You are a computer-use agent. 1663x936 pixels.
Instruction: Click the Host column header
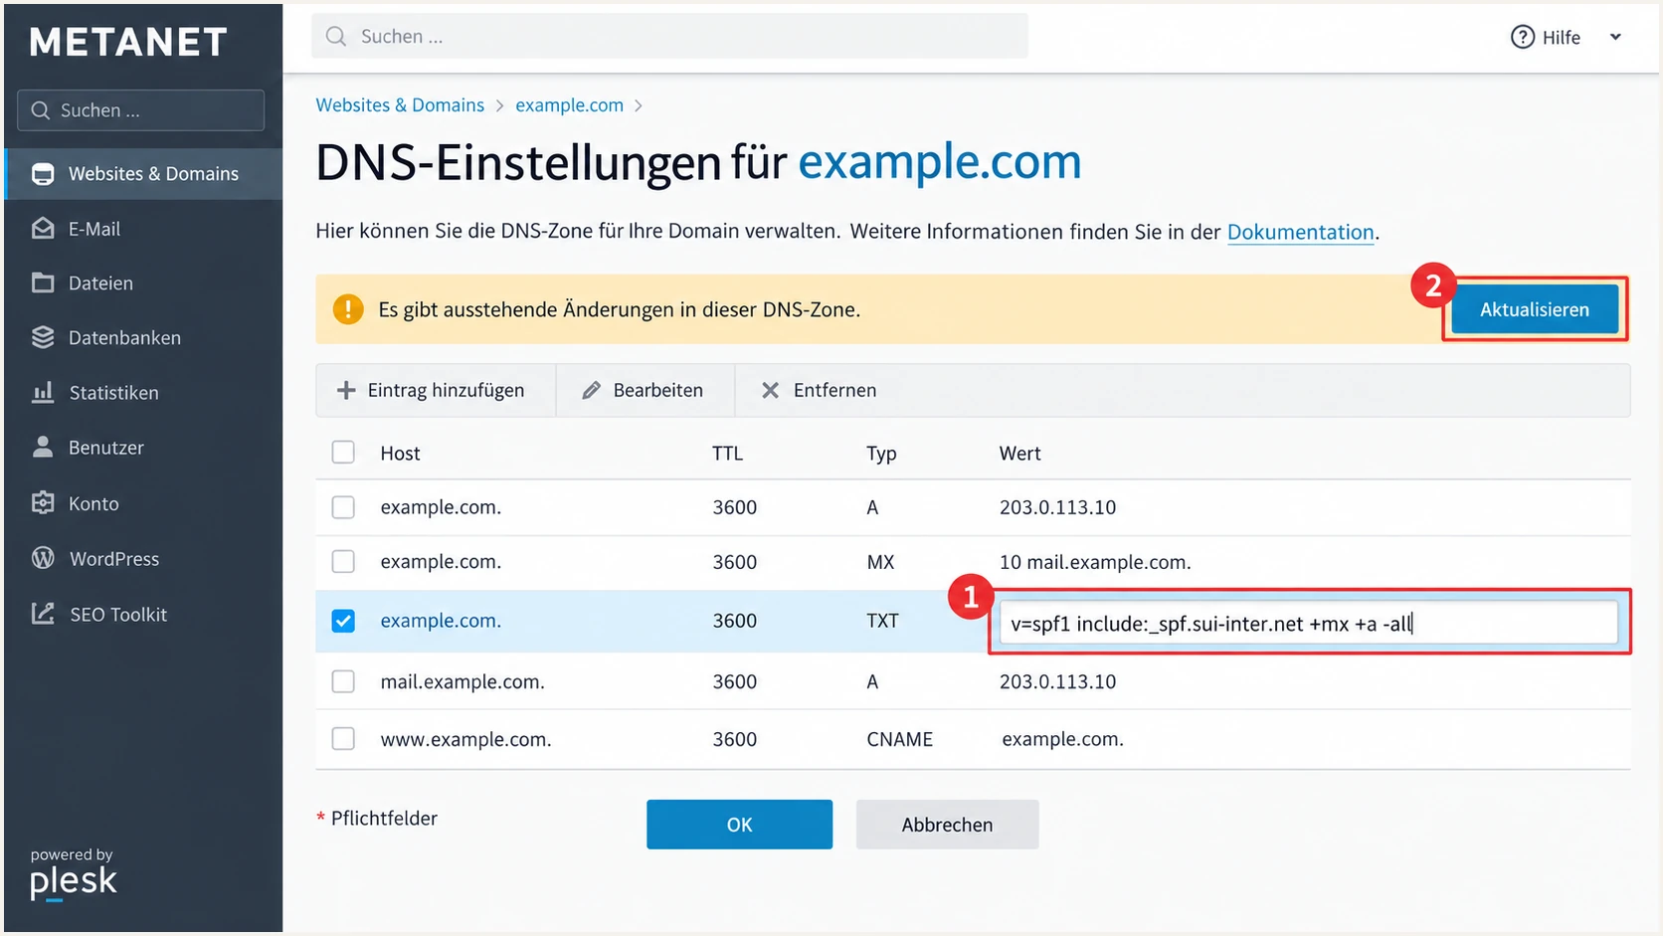[400, 454]
